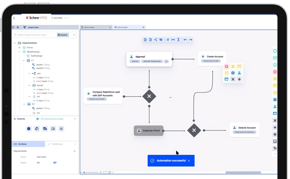Select the undo icon in the canvas toolbar
The width and height of the screenshot is (290, 179).
click(x=185, y=40)
